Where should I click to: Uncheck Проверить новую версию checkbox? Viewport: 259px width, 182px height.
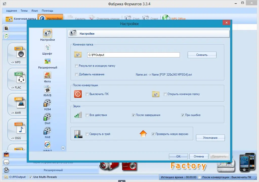pos(153,134)
